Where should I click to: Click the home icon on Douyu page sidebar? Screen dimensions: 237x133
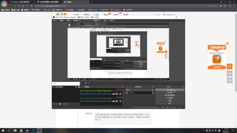pos(229,73)
